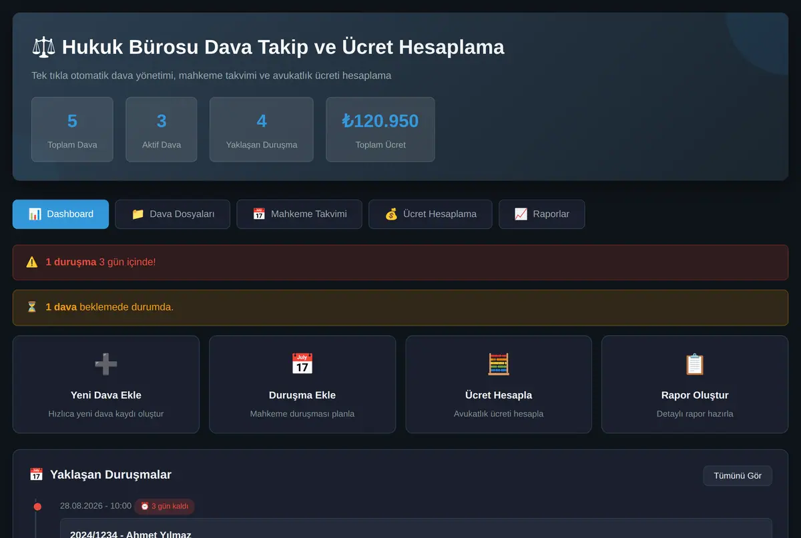The height and width of the screenshot is (538, 801).
Task: Click the subtitle starting 'Tek tıkla otomatik dava'
Action: [211, 75]
